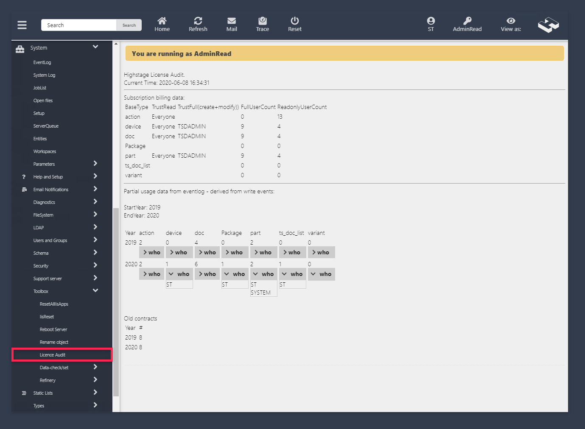The height and width of the screenshot is (429, 585).
Task: Open Workspaces menu item
Action: click(x=45, y=151)
